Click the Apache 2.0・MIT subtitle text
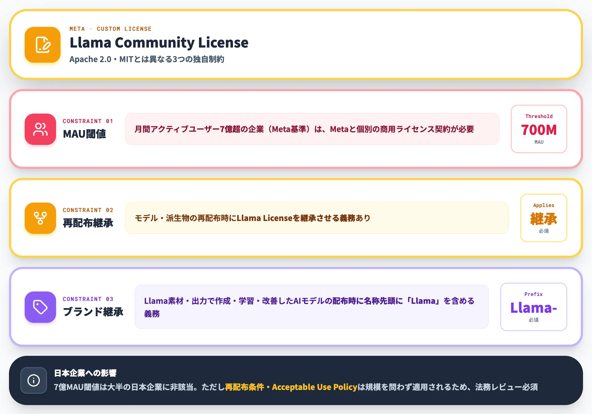Screen dimensions: 592x414 coord(147,59)
